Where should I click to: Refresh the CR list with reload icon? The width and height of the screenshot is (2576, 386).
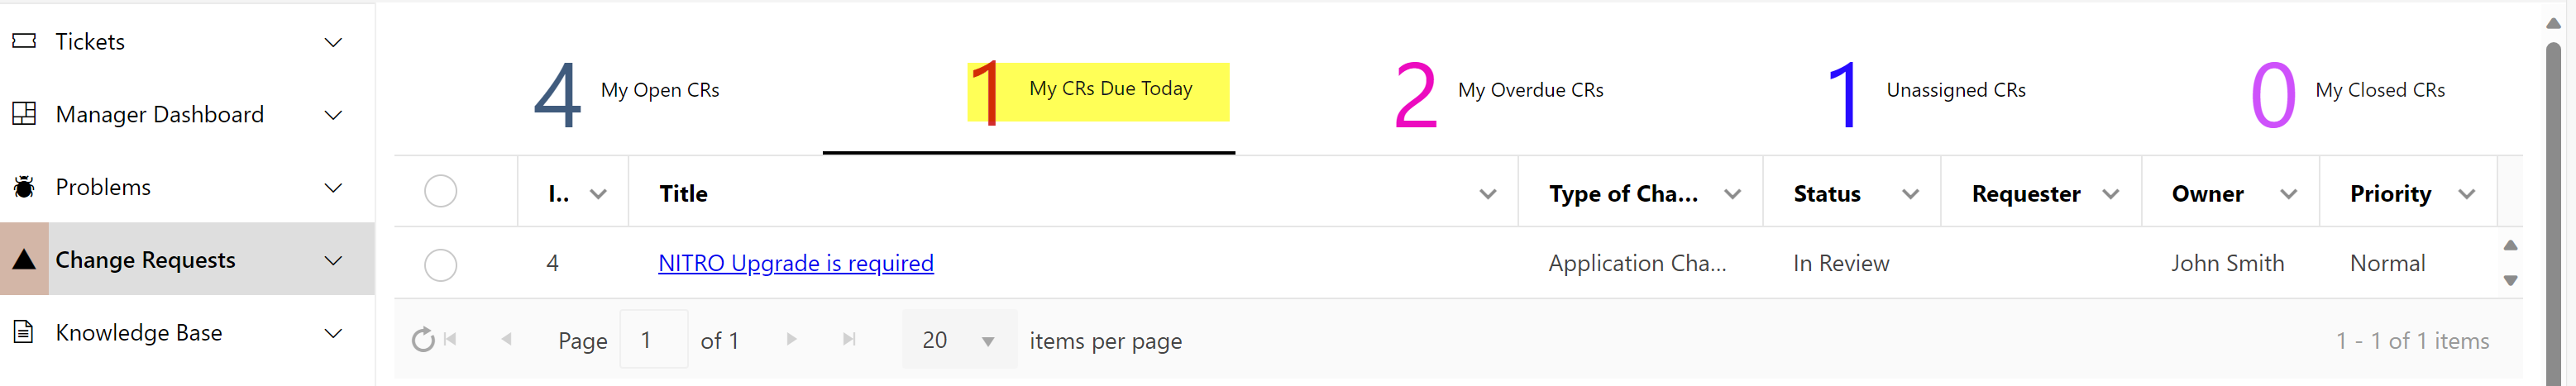point(423,340)
